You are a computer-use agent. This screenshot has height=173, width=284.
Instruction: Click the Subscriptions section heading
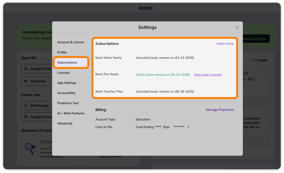[x=107, y=44]
